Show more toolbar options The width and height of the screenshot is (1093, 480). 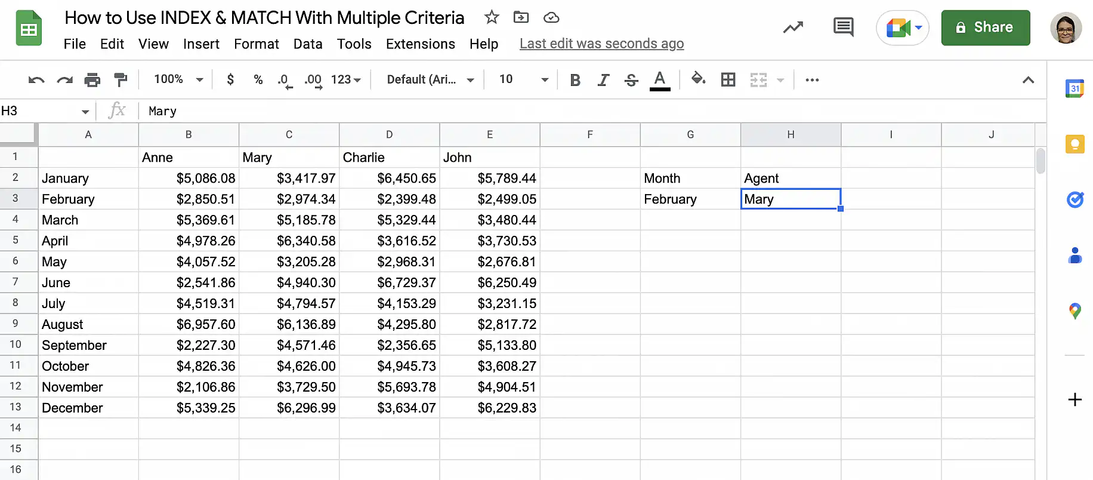point(812,79)
